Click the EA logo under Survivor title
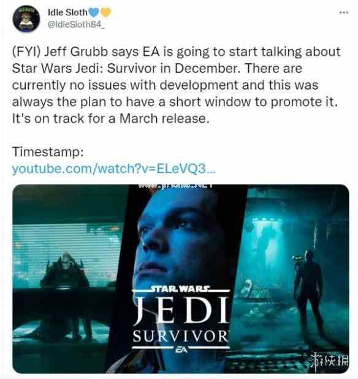358x379 pixels. 181,350
